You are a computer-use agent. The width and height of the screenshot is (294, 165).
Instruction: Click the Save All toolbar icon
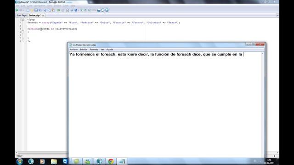(x=40, y=10)
